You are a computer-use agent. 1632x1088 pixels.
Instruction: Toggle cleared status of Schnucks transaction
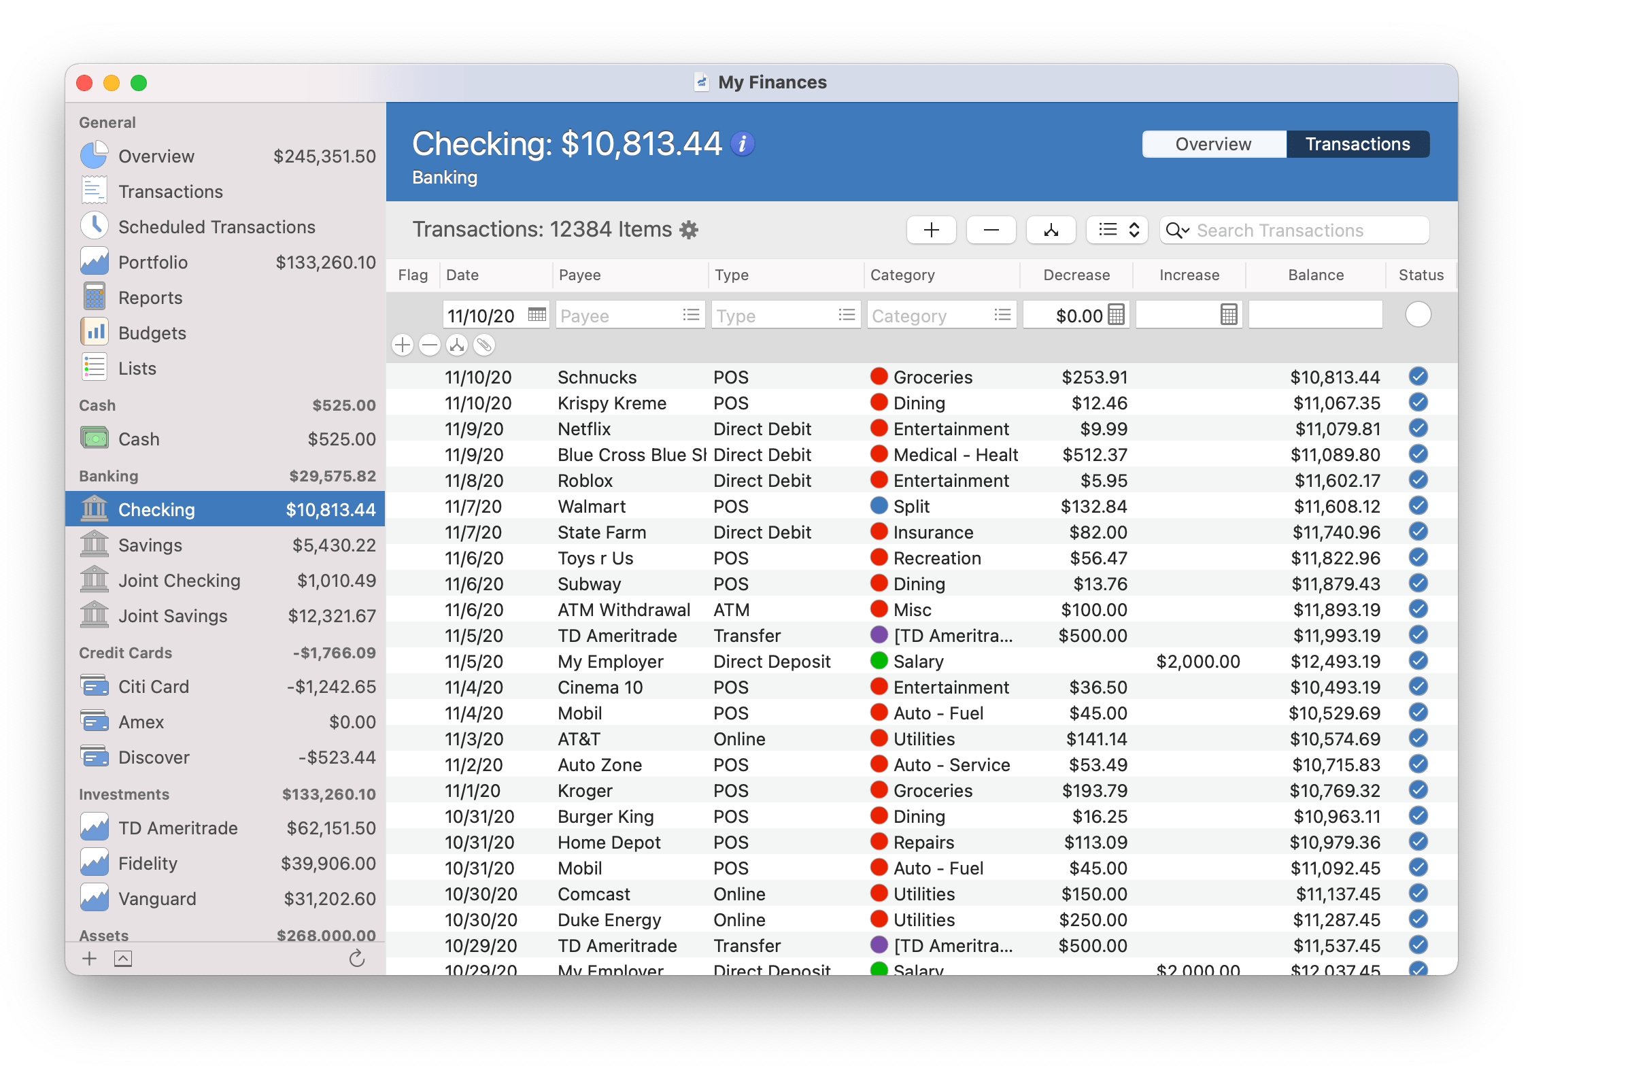point(1418,377)
